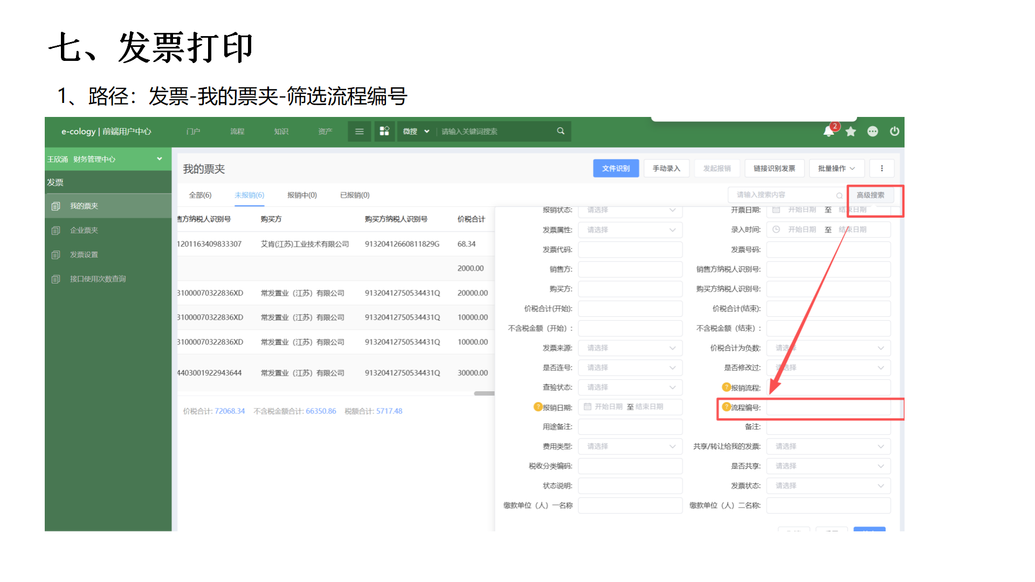Viewport: 1035px width, 582px height.
Task: Open the vertical three-dot more menu
Action: click(882, 169)
